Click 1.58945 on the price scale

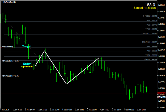[x=161, y=43]
